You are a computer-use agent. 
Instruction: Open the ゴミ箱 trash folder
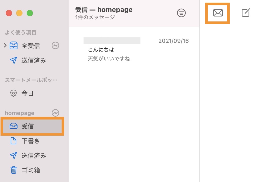click(31, 170)
